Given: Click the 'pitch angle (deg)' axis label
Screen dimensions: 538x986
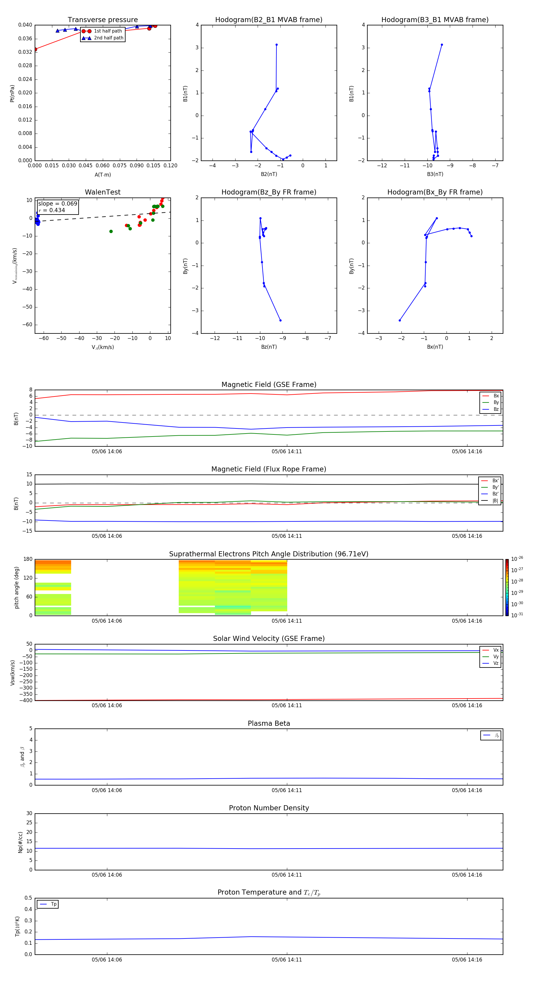Looking at the screenshot, I should coord(16,587).
